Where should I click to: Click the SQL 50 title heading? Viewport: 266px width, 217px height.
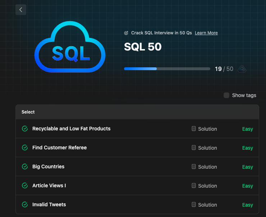(x=143, y=47)
